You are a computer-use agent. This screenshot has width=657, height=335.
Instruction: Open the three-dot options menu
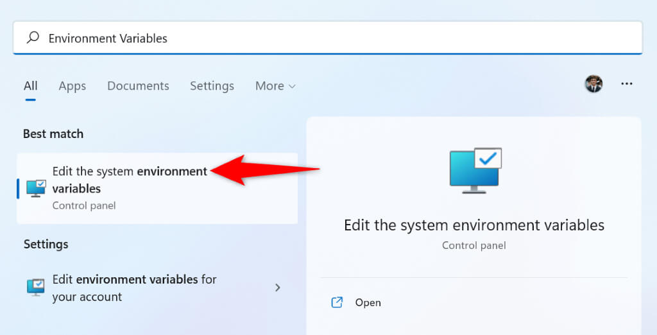pyautogui.click(x=626, y=84)
